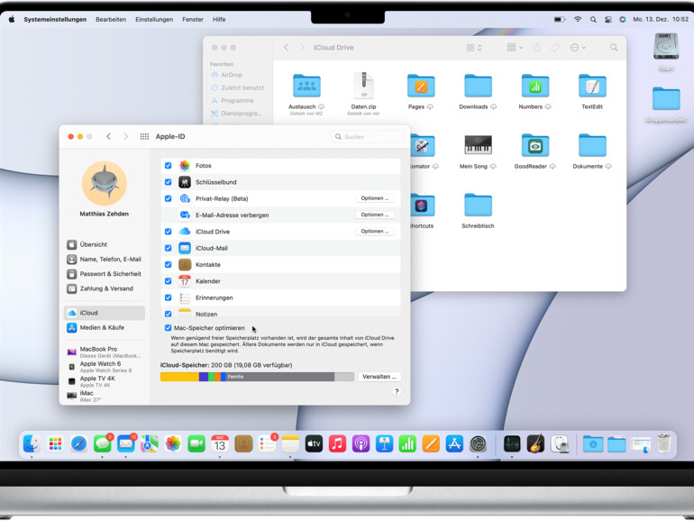Open the Trash in the Dock

pyautogui.click(x=663, y=443)
